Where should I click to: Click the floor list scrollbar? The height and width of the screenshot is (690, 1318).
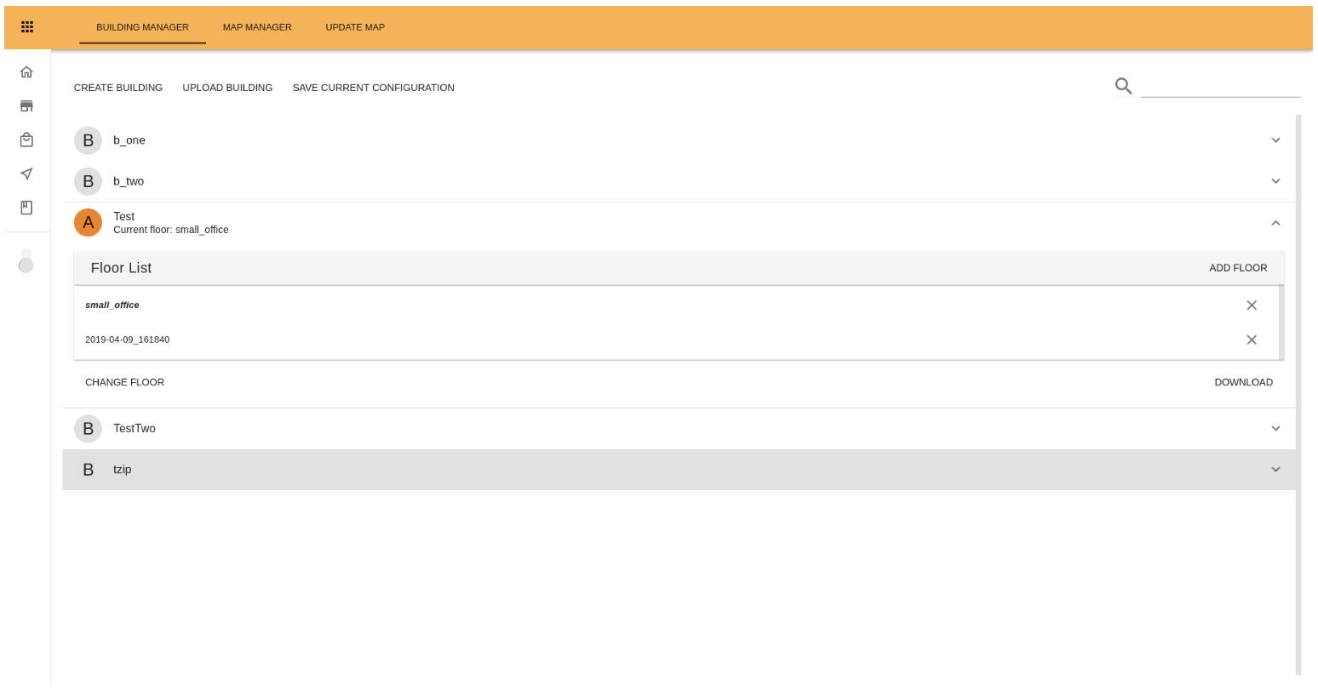pyautogui.click(x=1281, y=322)
